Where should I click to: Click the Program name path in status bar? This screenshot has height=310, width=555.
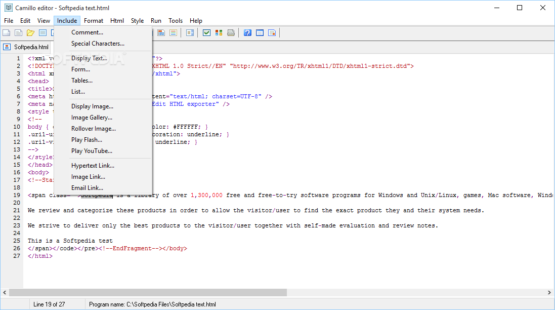152,304
